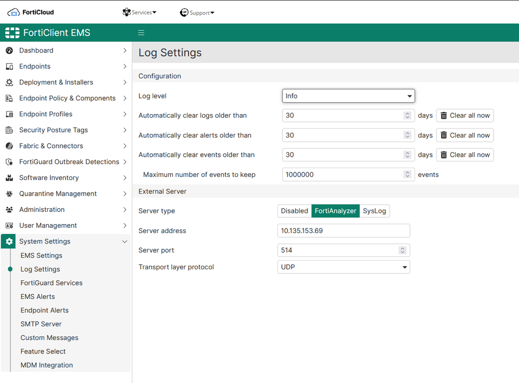This screenshot has width=519, height=383.
Task: Focus the clear logs older than field
Action: pos(348,115)
